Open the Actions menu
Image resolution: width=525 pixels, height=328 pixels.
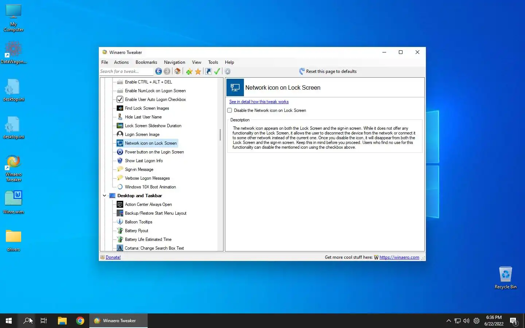[x=121, y=62]
